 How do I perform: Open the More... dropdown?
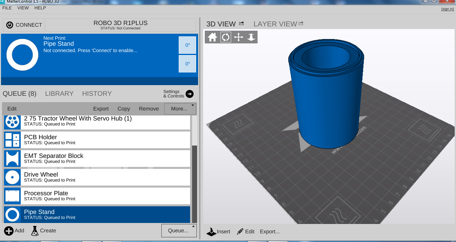coord(180,109)
